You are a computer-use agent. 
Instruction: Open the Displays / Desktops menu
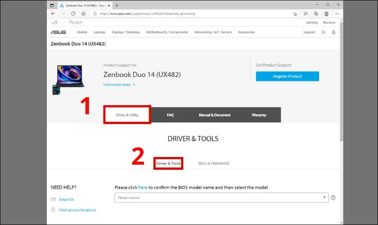coord(126,32)
